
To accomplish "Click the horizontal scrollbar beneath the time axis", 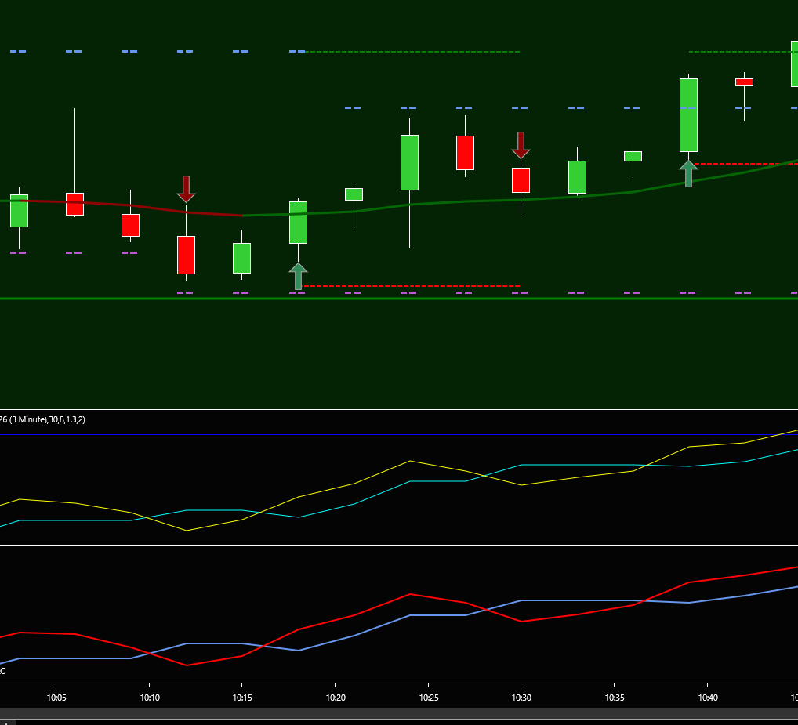I will pyautogui.click(x=392, y=713).
